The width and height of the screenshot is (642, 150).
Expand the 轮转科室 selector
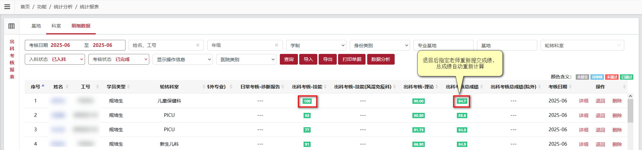tap(582, 45)
